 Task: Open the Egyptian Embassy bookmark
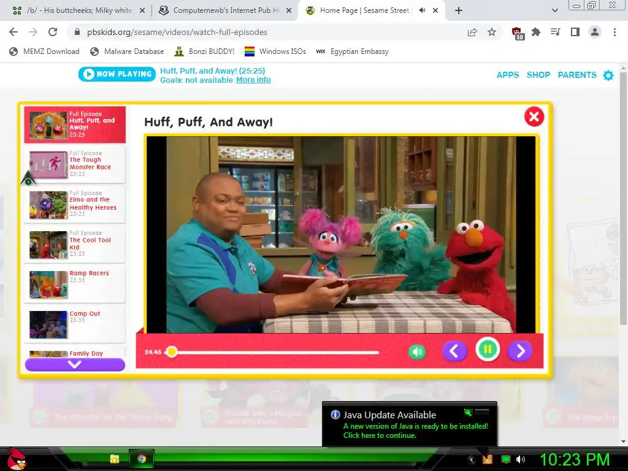(x=352, y=52)
